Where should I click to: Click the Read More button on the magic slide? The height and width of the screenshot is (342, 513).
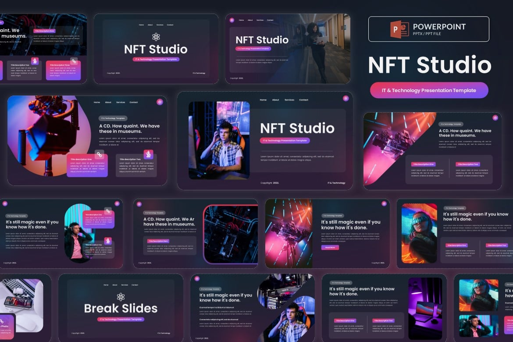(330, 248)
